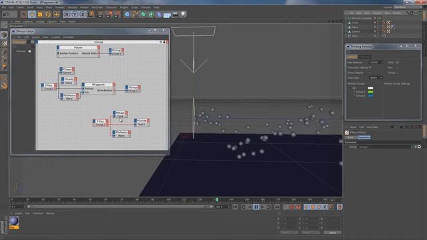The width and height of the screenshot is (427, 240).
Task: Click the Texture mode checker icon
Action: pos(4,43)
